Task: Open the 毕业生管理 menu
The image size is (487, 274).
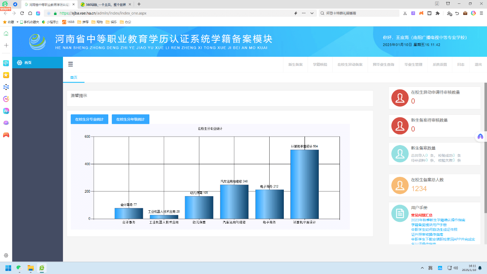Action: click(413, 64)
